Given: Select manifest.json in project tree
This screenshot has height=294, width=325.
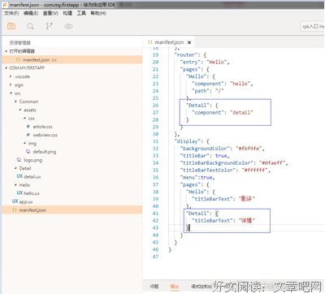Looking at the screenshot, I should tap(72, 210).
